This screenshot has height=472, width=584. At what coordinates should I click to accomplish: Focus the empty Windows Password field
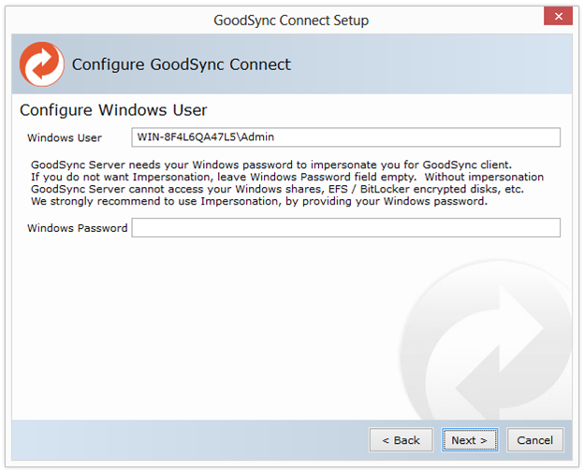(x=345, y=228)
